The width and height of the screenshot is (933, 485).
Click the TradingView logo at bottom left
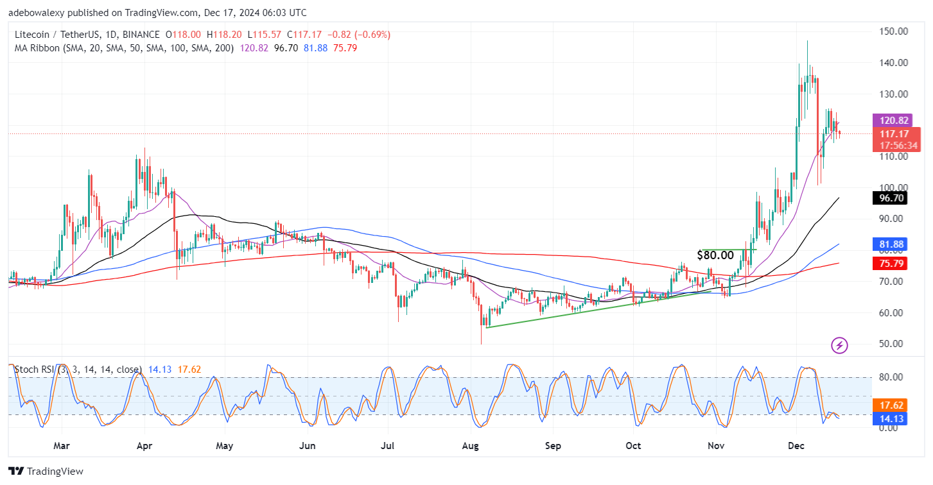[46, 471]
